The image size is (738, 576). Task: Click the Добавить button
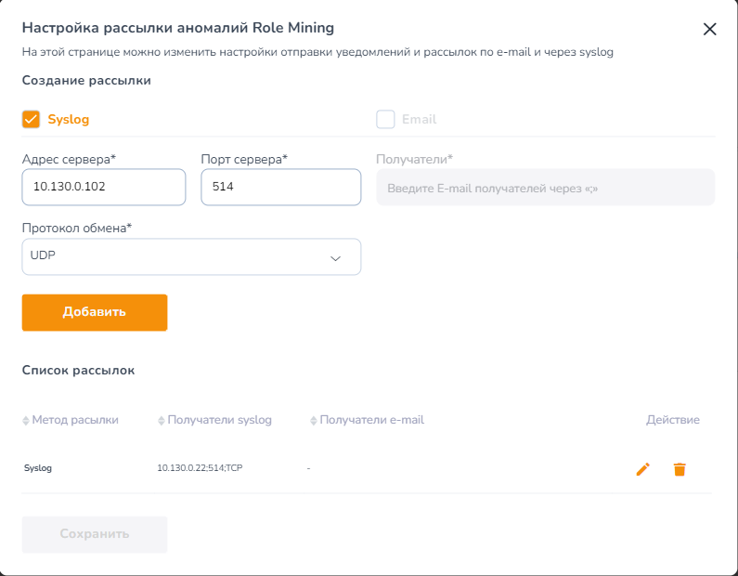pyautogui.click(x=95, y=312)
